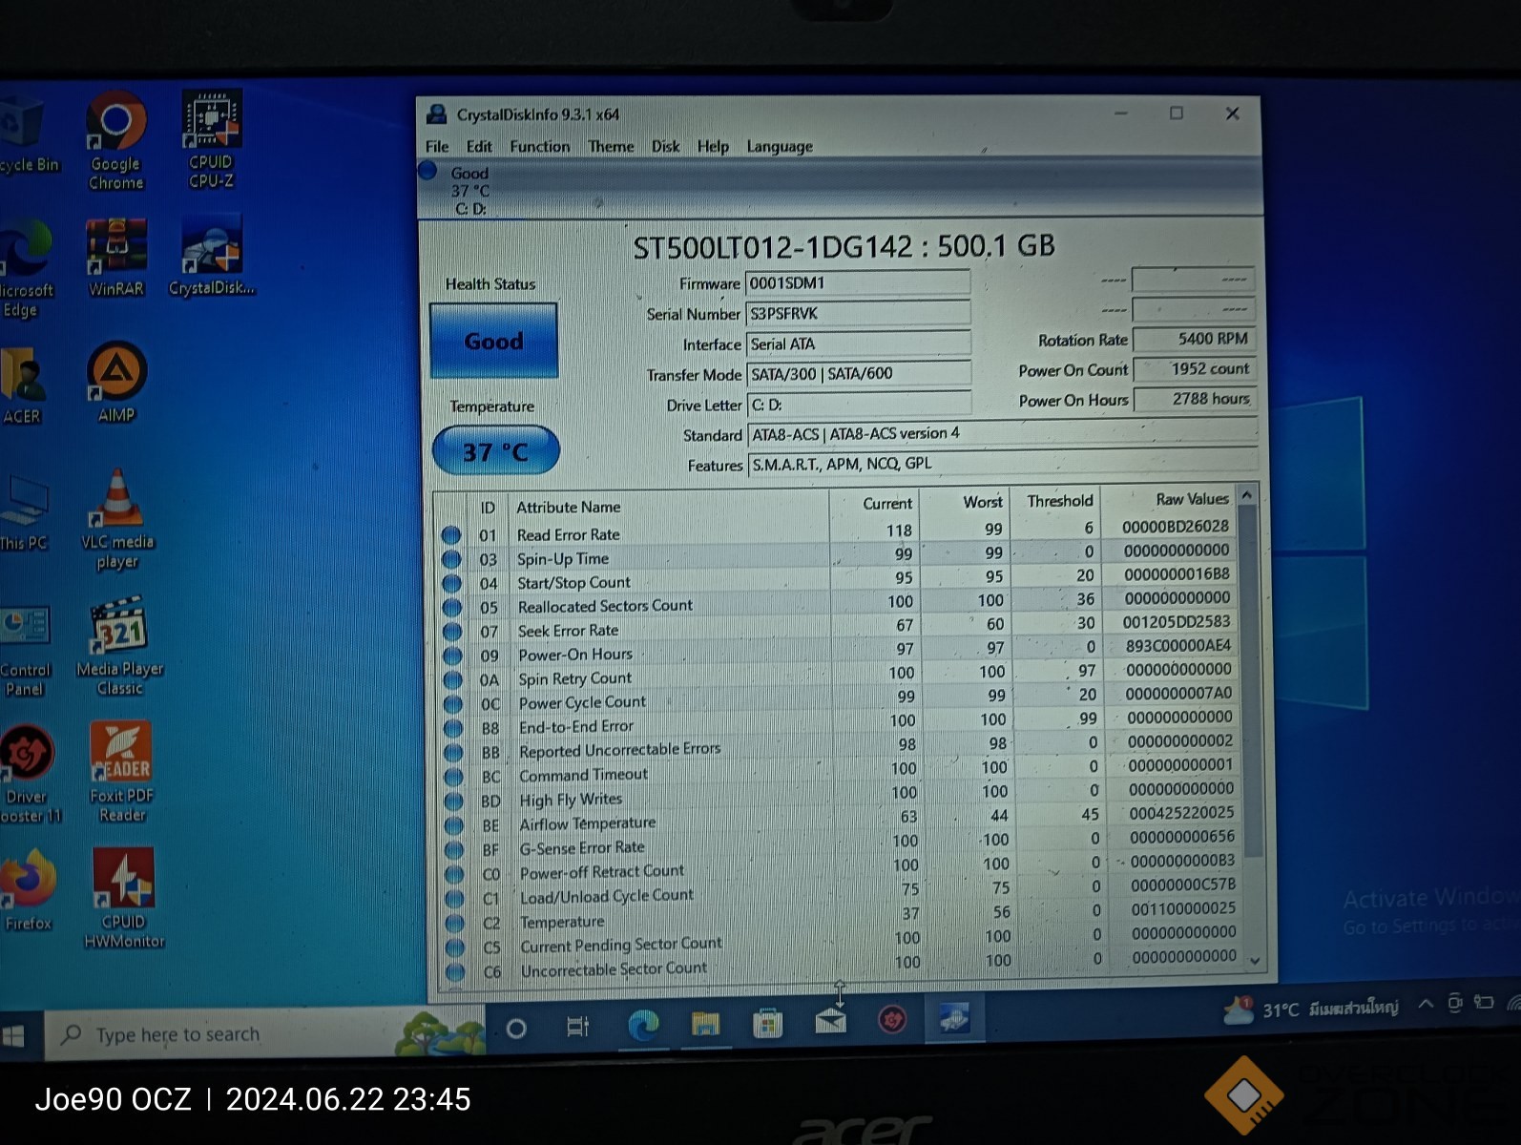Open the AIMP desktop icon

point(116,383)
